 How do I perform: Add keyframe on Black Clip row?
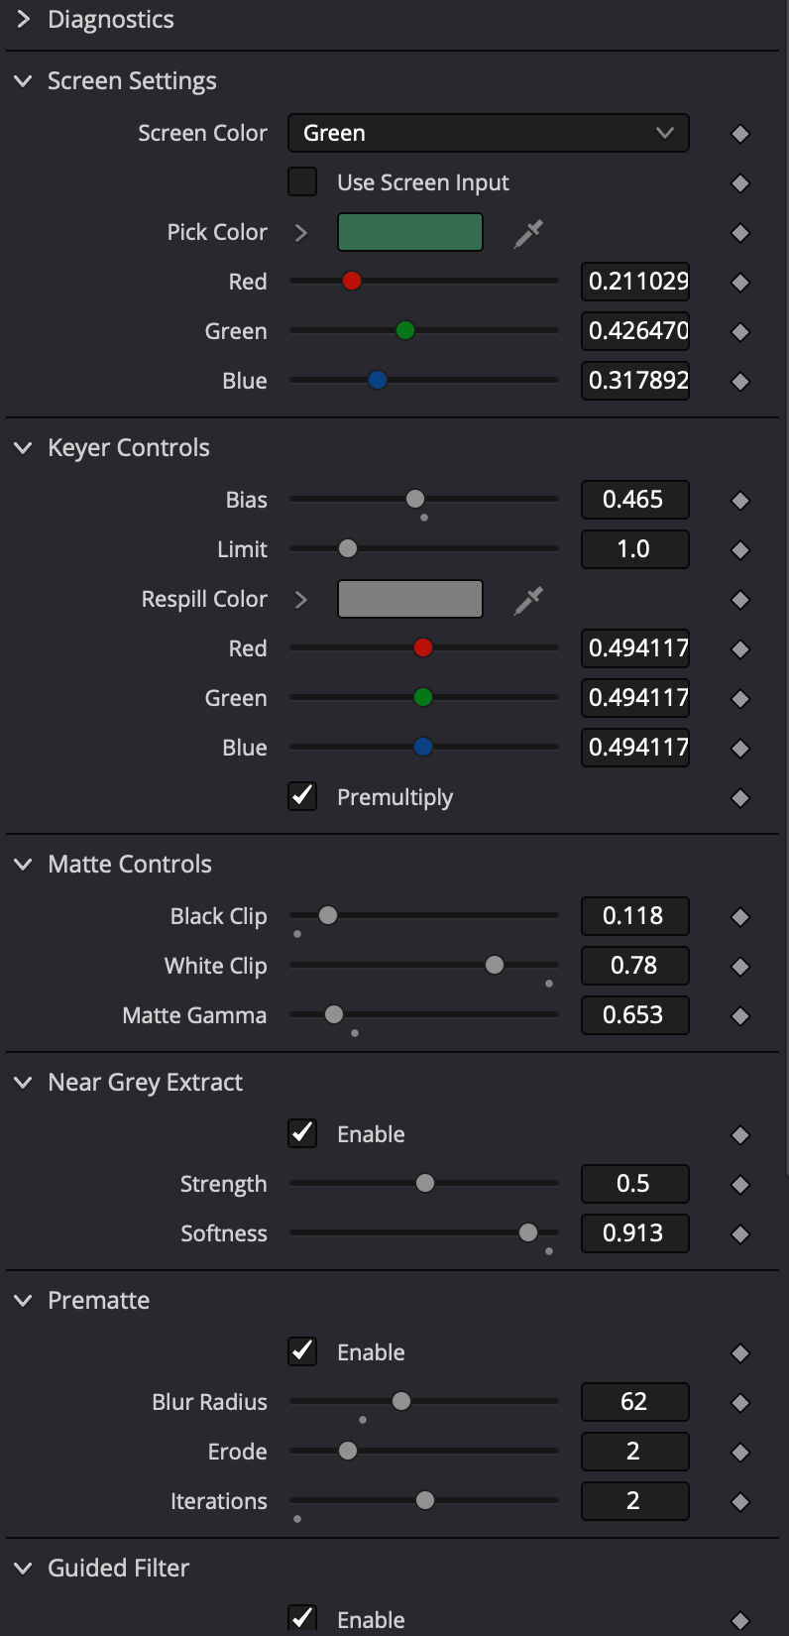coord(739,917)
